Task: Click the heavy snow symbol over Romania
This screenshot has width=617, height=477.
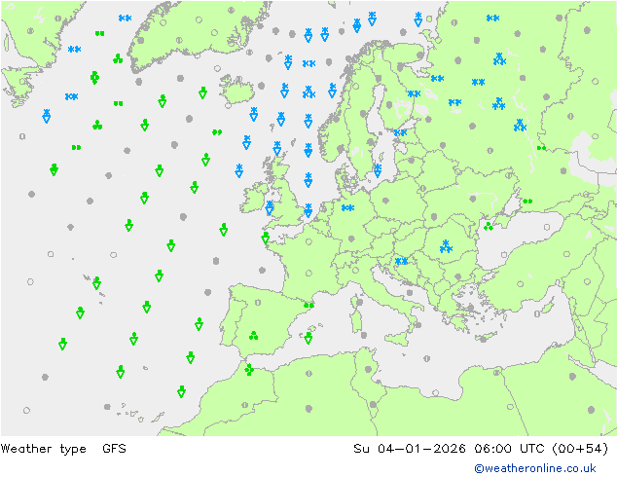Action: (446, 246)
